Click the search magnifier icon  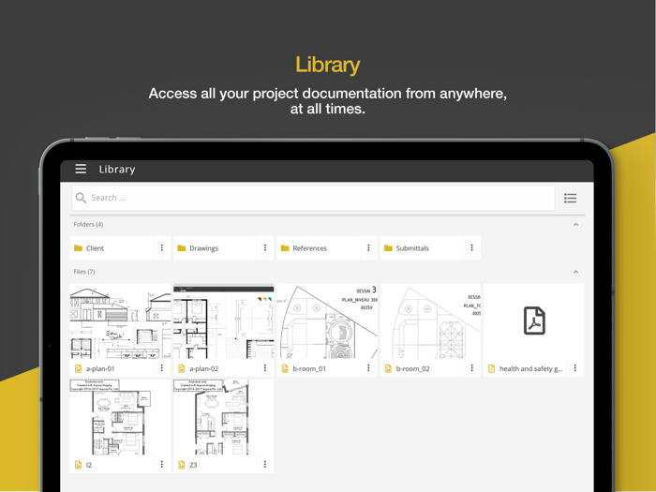pos(81,198)
